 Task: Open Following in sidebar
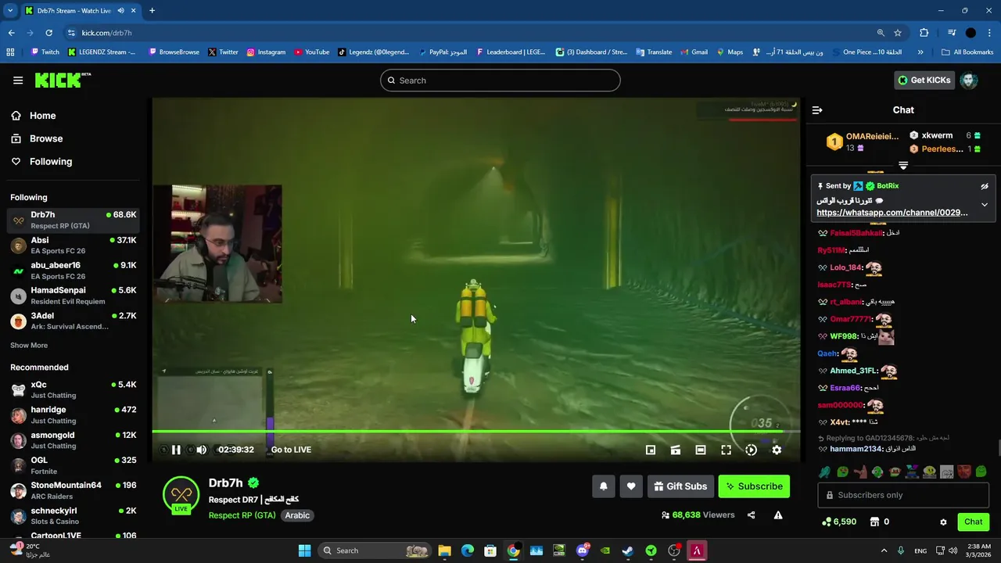pos(51,162)
